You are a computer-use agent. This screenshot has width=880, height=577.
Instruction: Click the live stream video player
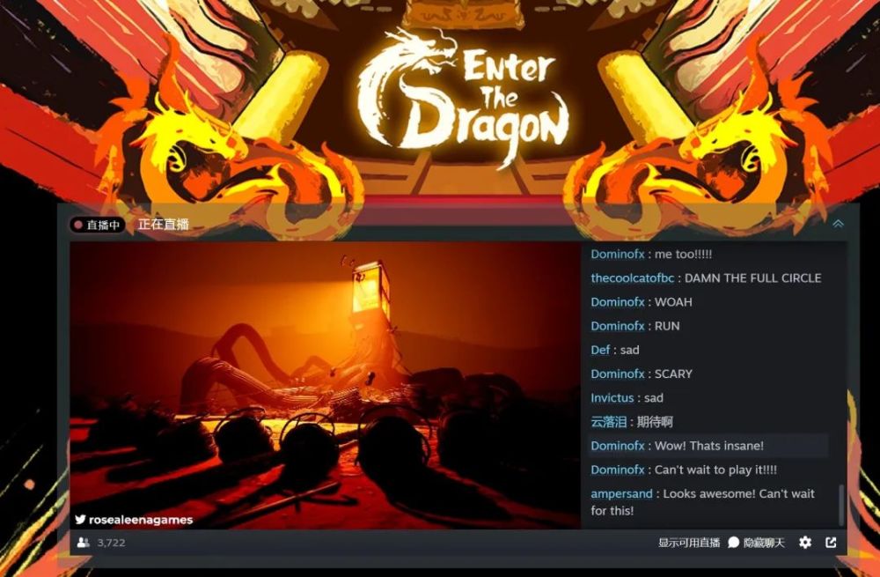(x=325, y=386)
